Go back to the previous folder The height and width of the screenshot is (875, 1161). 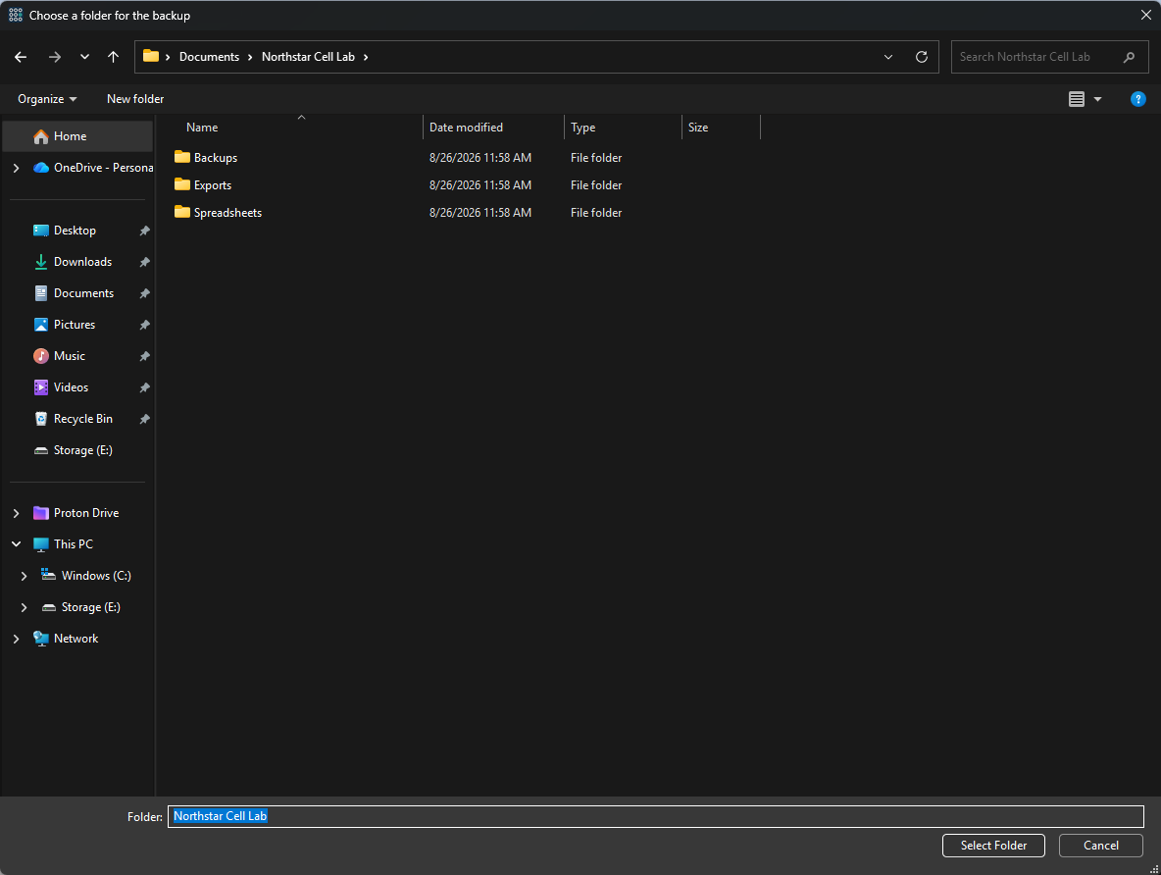pos(21,57)
